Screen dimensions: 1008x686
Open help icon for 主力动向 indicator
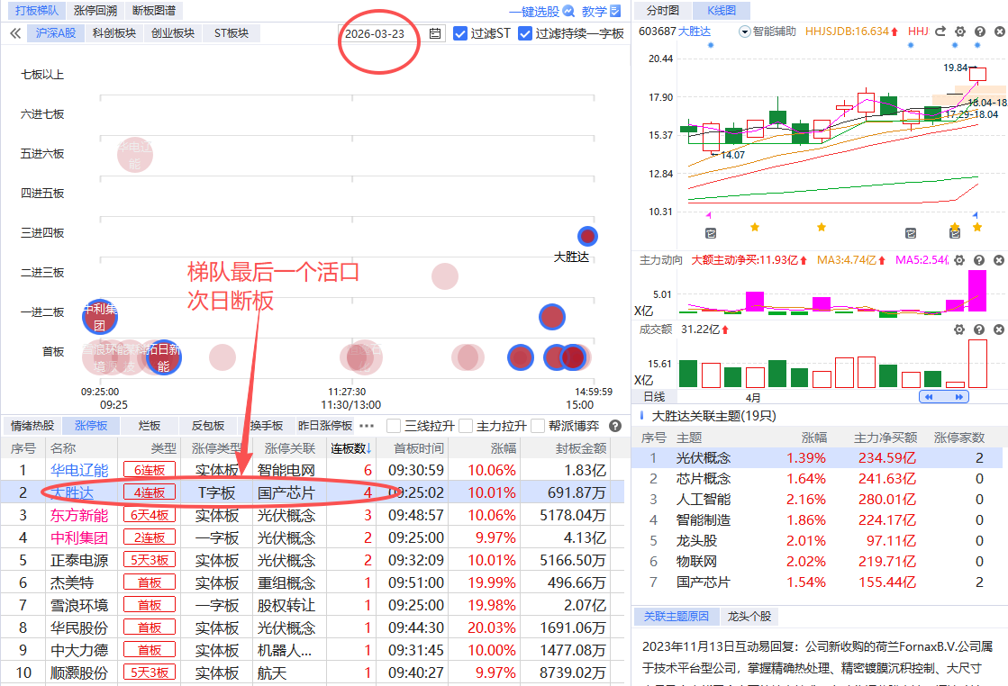(x=979, y=260)
